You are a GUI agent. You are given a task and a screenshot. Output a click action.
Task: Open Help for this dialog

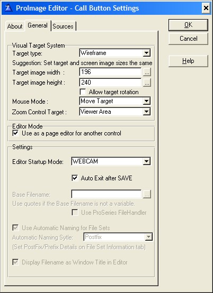point(188,61)
